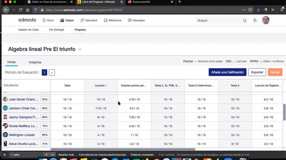Find next match with down arrow

pos(52,155)
